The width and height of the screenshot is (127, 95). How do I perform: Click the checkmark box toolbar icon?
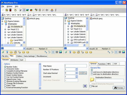(x=20, y=10)
